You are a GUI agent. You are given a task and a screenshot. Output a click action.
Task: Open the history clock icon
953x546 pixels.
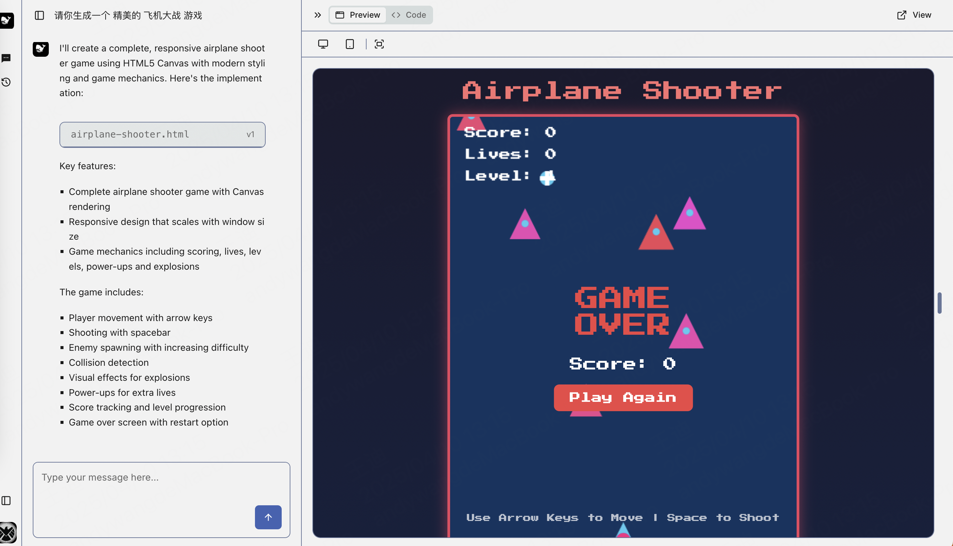(x=6, y=82)
